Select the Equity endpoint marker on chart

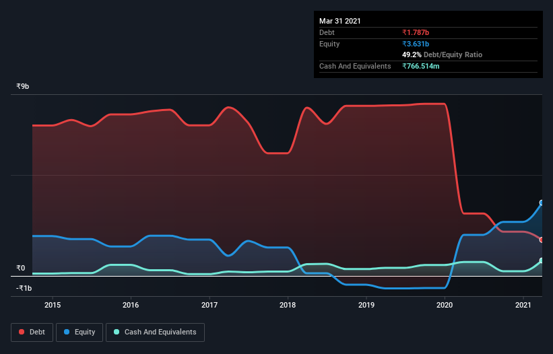click(542, 203)
